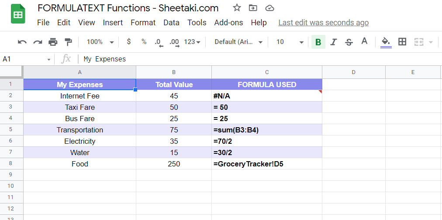The image size is (442, 220).
Task: Toggle Strikethrough formatting button
Action: click(349, 42)
